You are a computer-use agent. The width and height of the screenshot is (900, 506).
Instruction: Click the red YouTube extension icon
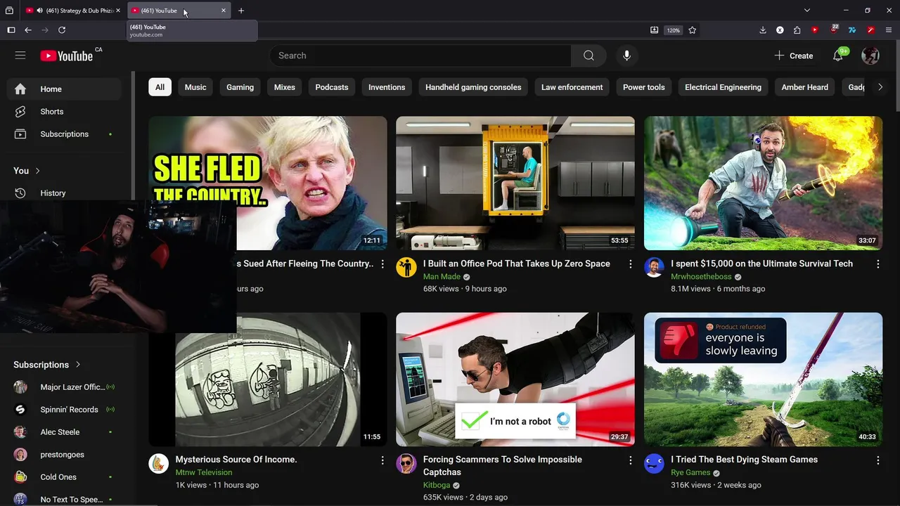point(815,30)
